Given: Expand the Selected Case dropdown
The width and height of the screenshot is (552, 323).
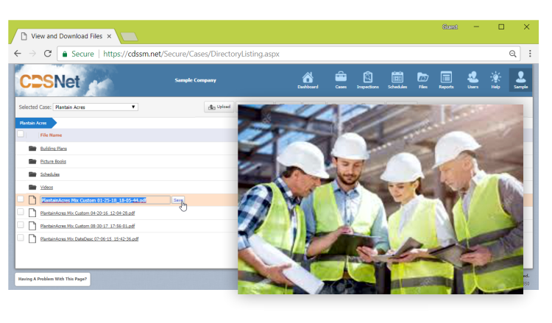Looking at the screenshot, I should coord(96,107).
